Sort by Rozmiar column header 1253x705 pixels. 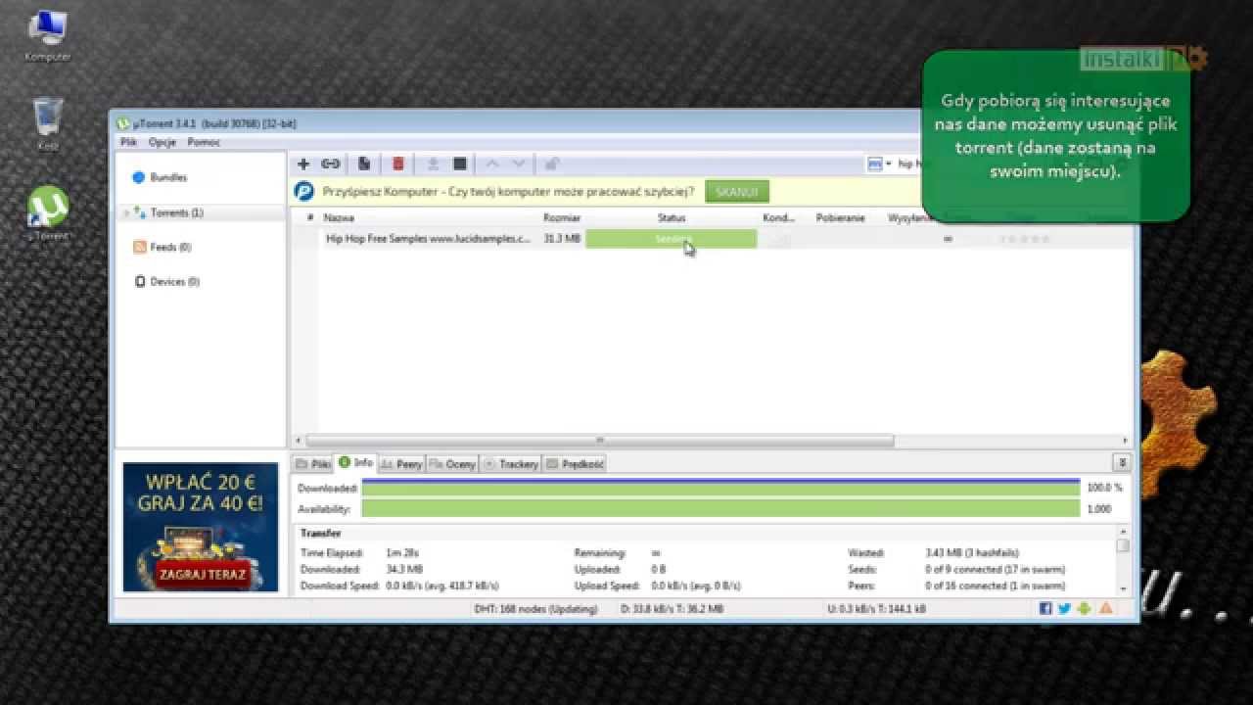click(x=563, y=217)
